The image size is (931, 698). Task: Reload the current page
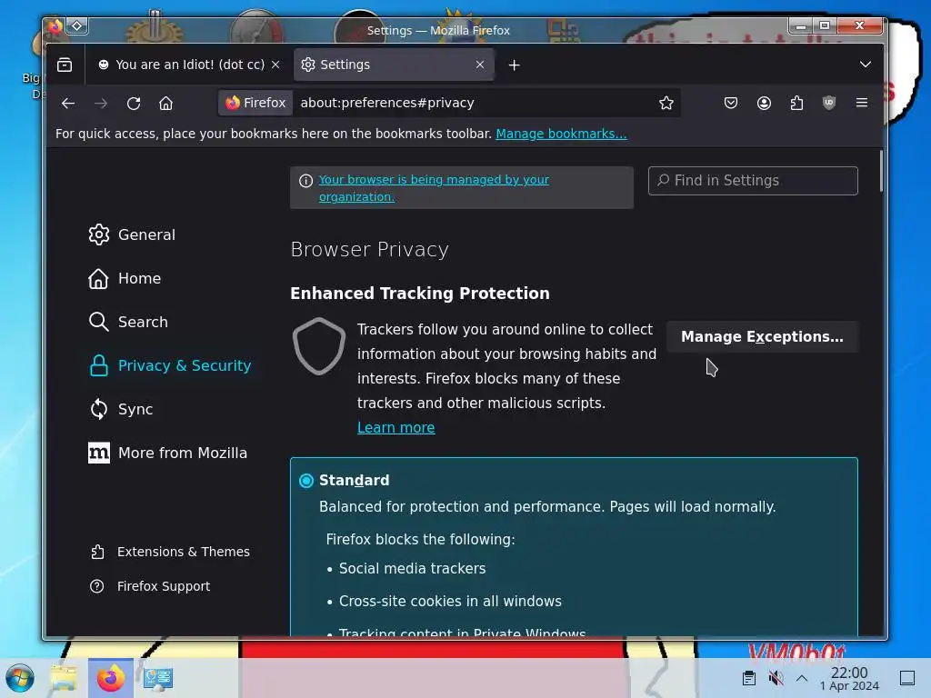coord(134,104)
